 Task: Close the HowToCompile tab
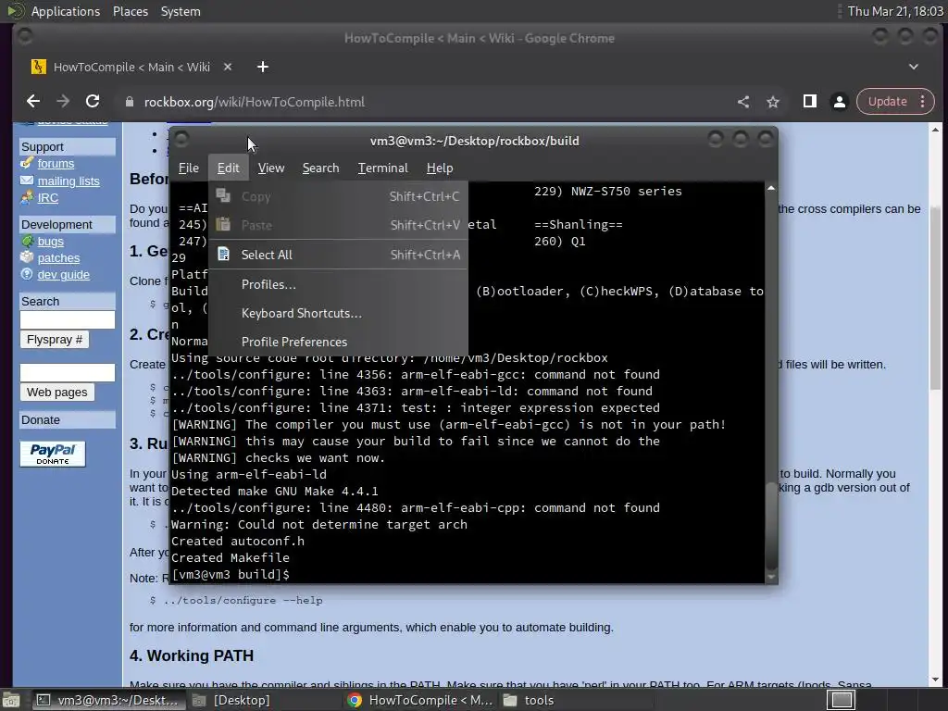tap(228, 67)
